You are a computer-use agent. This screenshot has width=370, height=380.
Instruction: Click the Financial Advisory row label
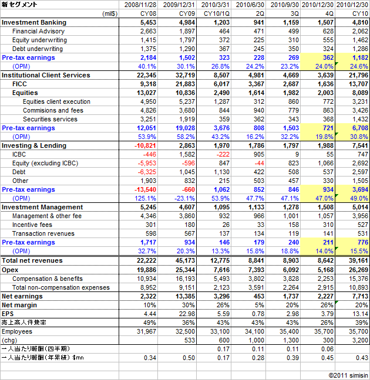[x=38, y=31]
